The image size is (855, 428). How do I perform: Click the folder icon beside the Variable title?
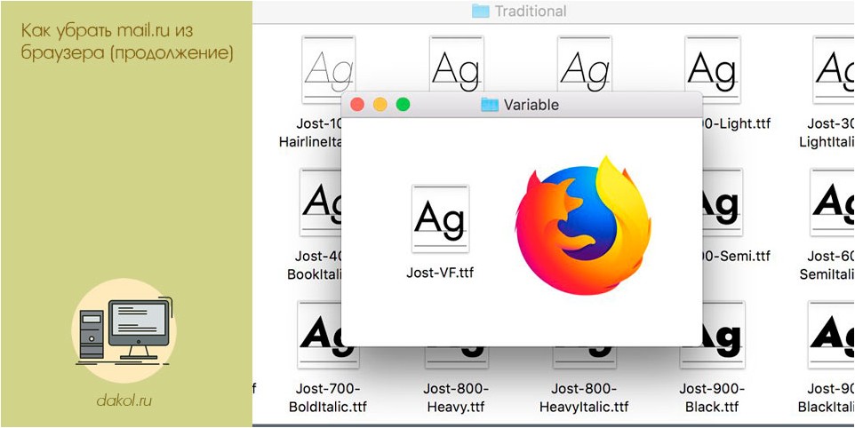[490, 104]
